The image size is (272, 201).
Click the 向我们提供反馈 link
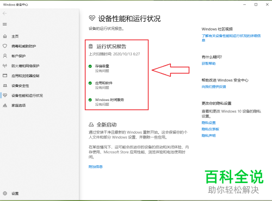click(x=214, y=87)
